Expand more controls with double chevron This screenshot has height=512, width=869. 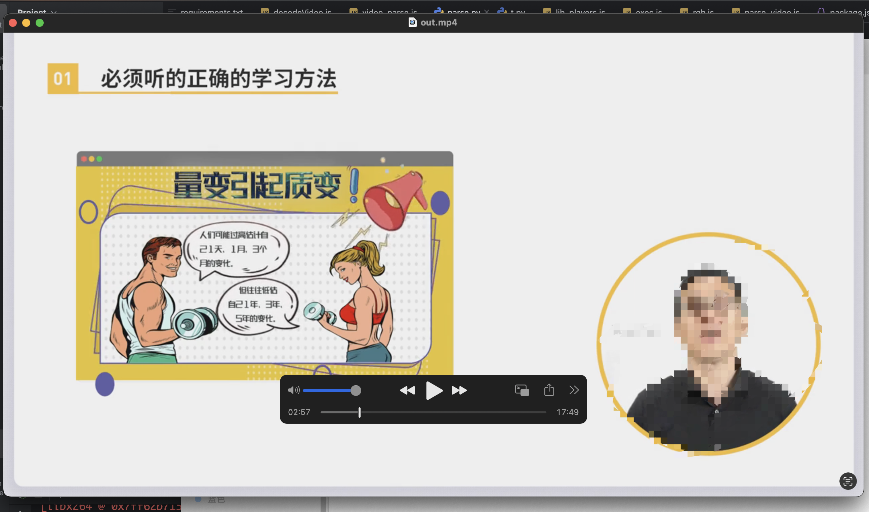[574, 390]
